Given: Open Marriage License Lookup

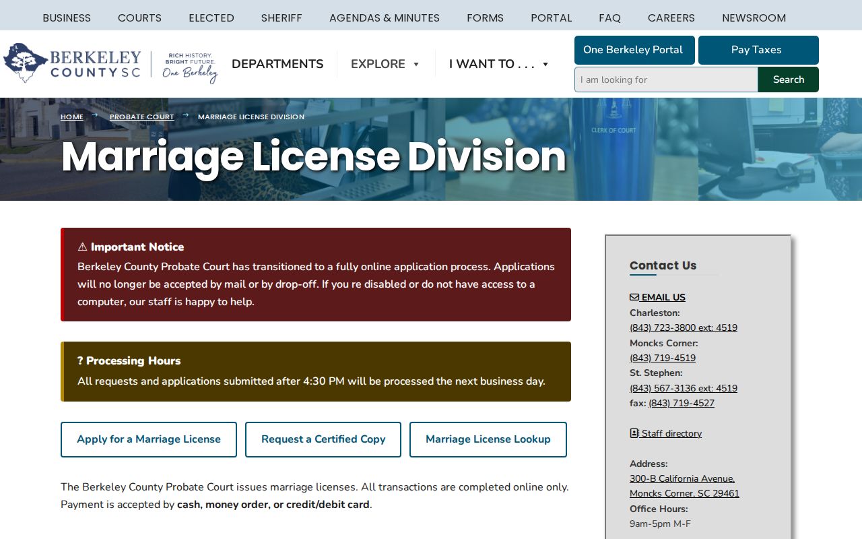Looking at the screenshot, I should [488, 439].
